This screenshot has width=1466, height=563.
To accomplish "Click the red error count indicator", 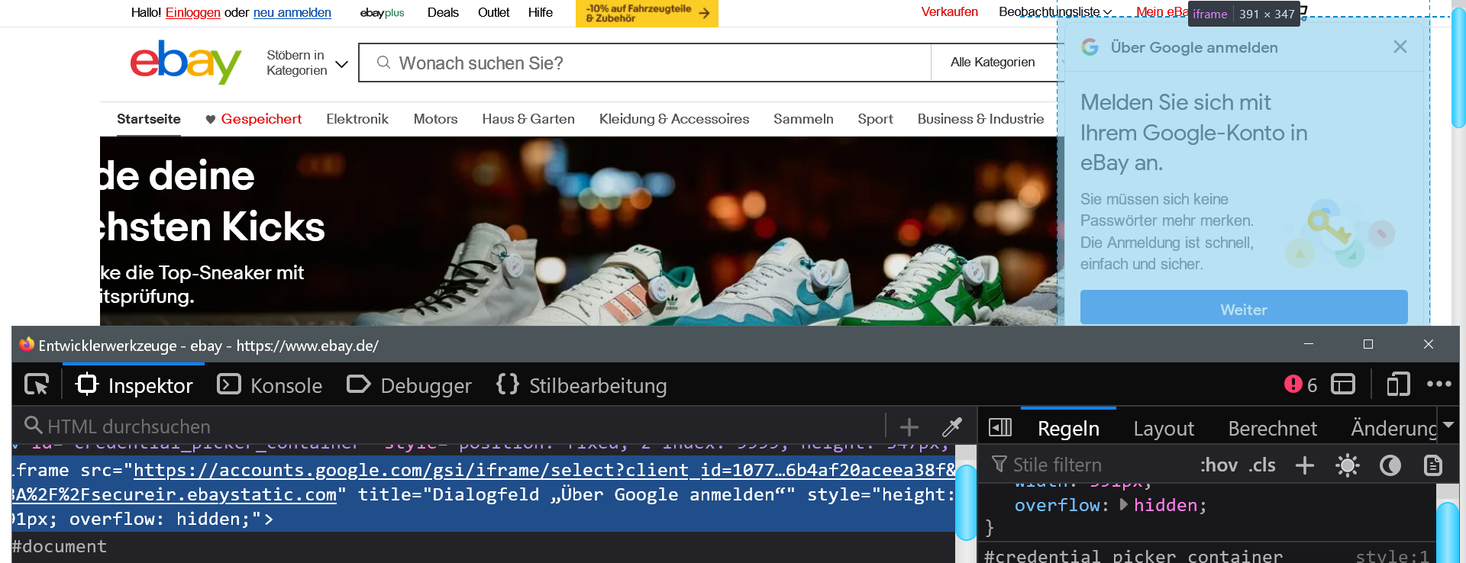I will point(1300,384).
